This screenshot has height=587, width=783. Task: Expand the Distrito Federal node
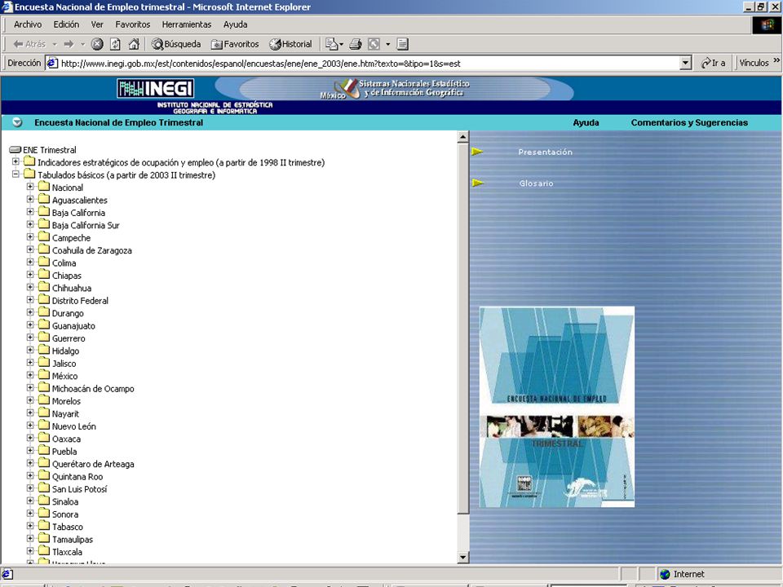[x=30, y=299]
